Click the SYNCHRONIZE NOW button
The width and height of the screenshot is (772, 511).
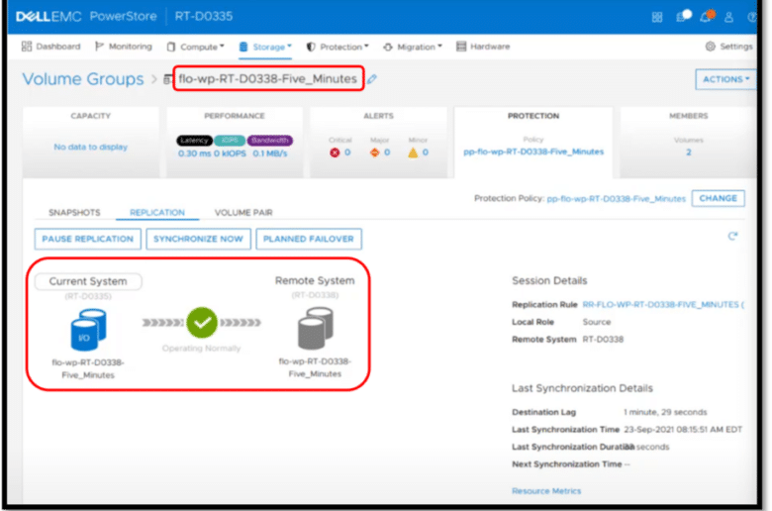(198, 239)
